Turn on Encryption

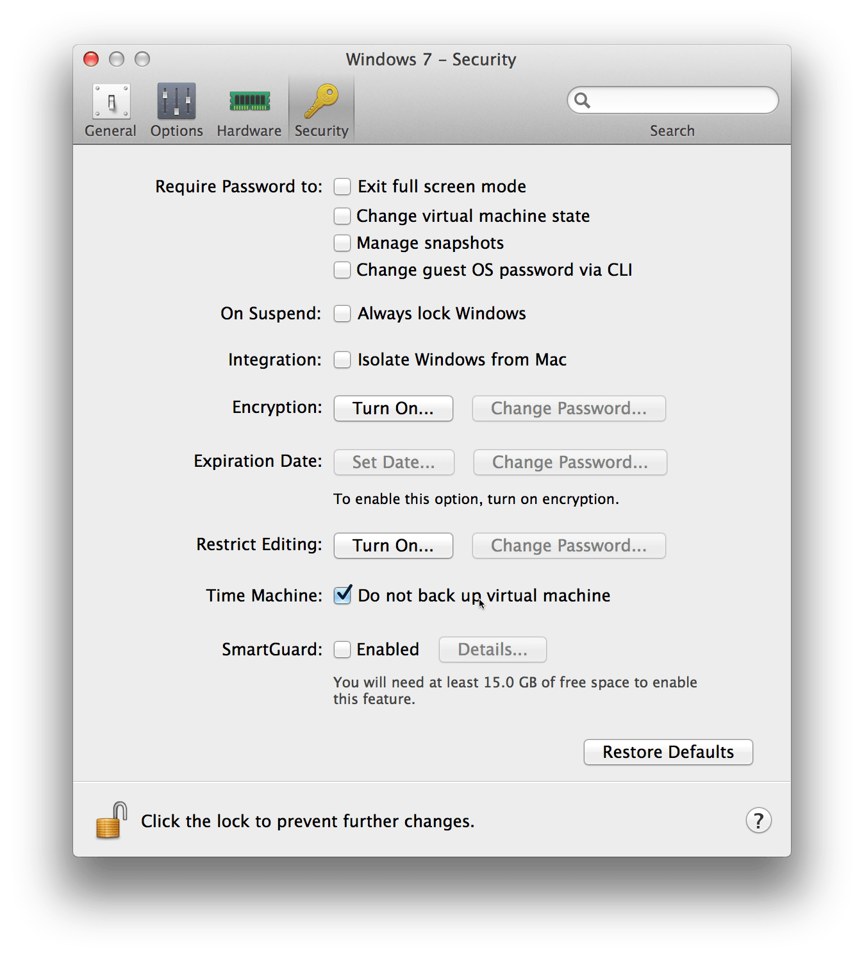[x=393, y=408]
